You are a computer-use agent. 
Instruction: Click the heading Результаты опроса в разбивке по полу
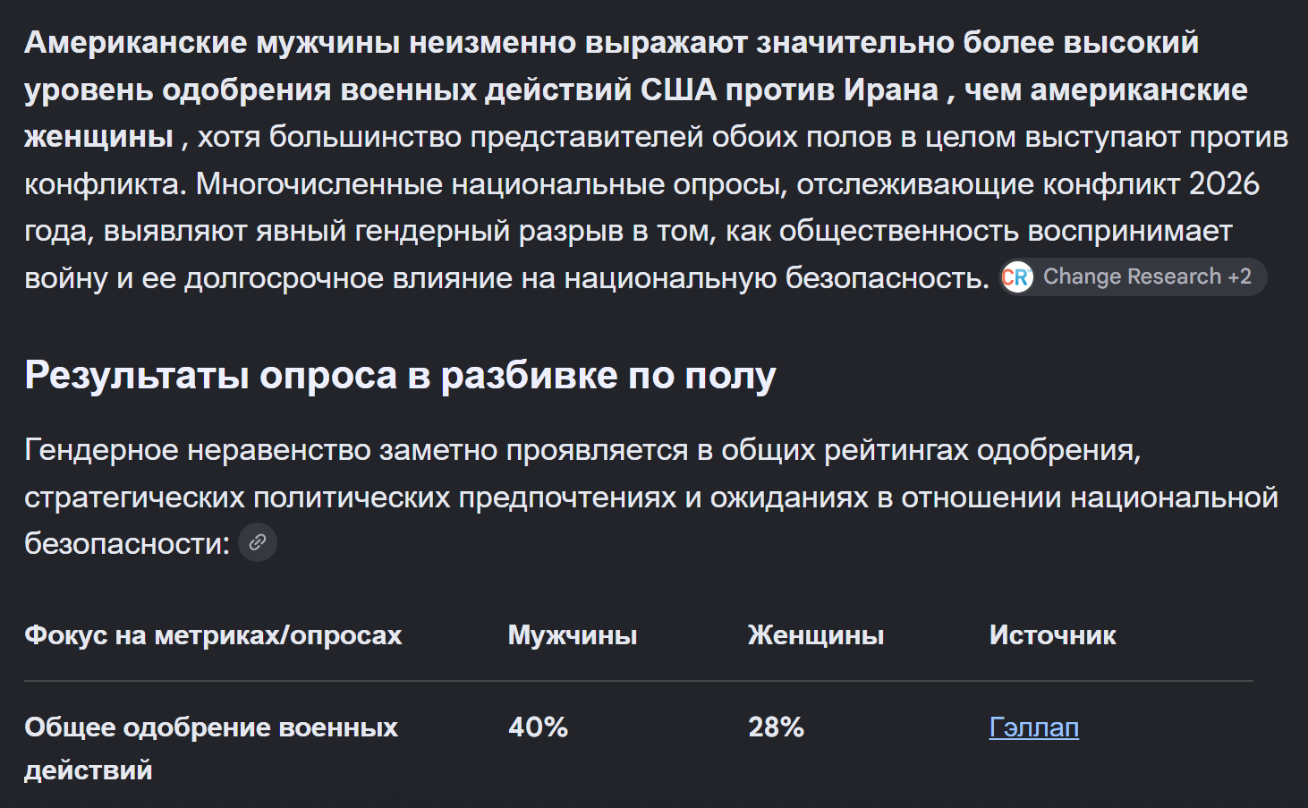pos(400,375)
